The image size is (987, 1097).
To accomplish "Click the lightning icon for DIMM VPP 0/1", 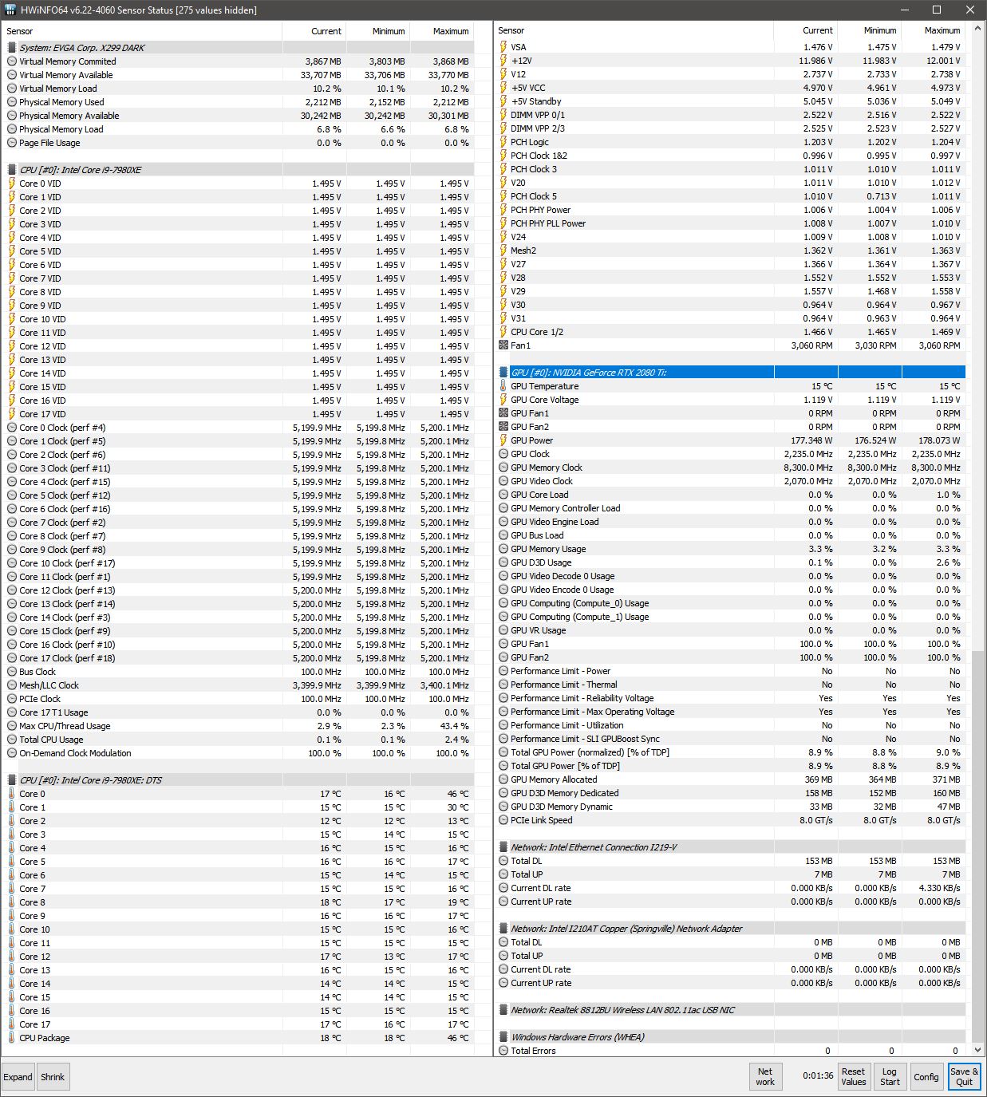I will point(503,115).
